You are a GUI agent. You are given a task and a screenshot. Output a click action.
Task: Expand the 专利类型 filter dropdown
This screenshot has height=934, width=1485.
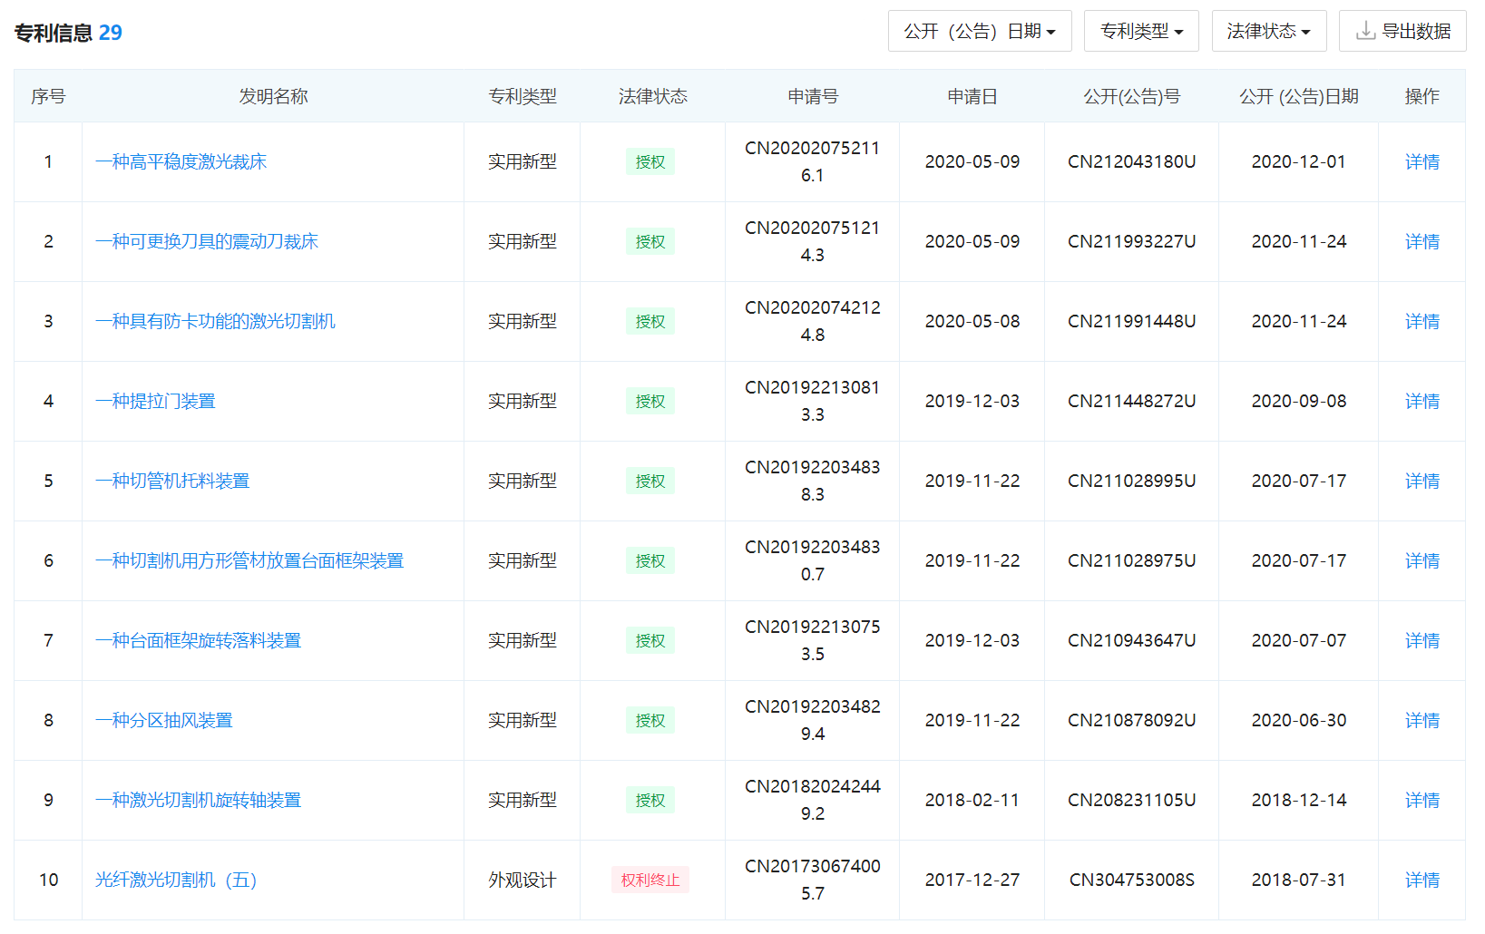[1140, 32]
